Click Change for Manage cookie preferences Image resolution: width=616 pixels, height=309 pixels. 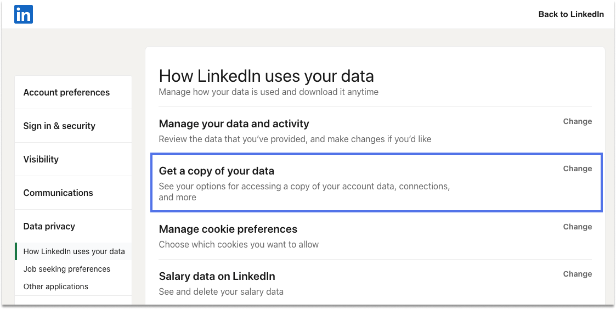pyautogui.click(x=578, y=227)
